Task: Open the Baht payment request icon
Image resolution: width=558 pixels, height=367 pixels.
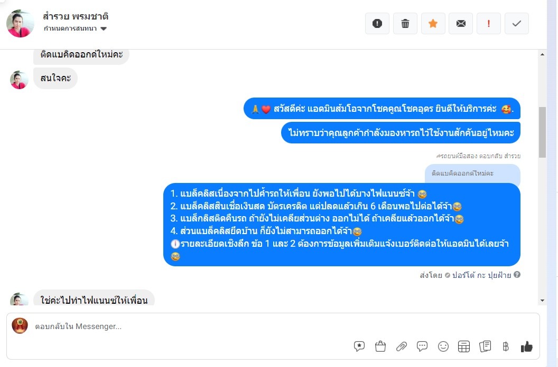Action: (506, 346)
